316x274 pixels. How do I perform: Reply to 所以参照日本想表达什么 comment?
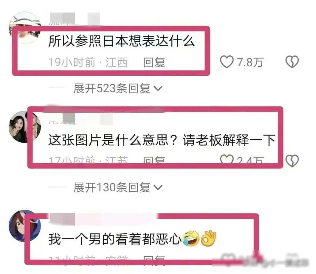[154, 62]
